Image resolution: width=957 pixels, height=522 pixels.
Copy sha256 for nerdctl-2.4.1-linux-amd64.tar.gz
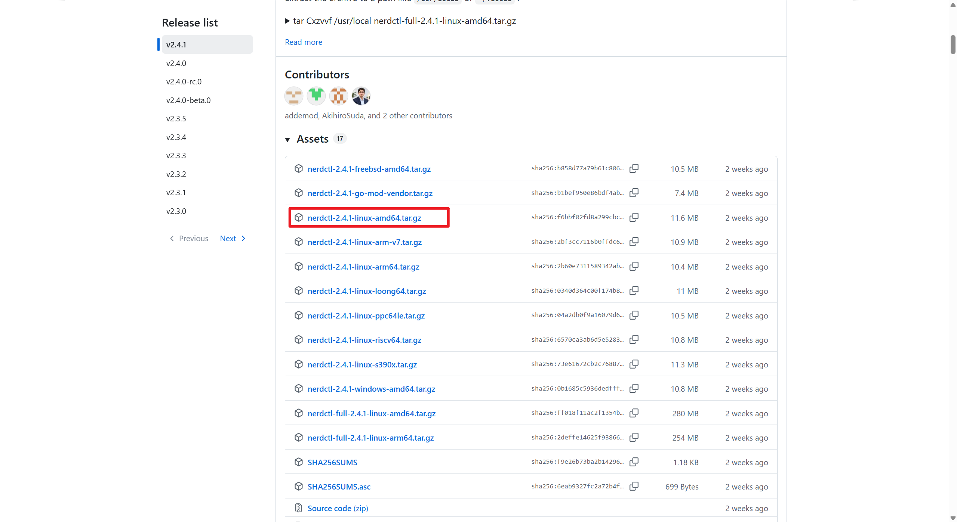tap(634, 217)
